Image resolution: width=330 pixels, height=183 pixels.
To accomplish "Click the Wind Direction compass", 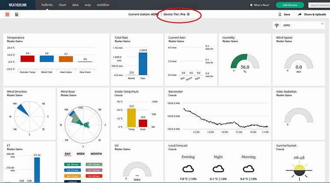I will [30, 116].
